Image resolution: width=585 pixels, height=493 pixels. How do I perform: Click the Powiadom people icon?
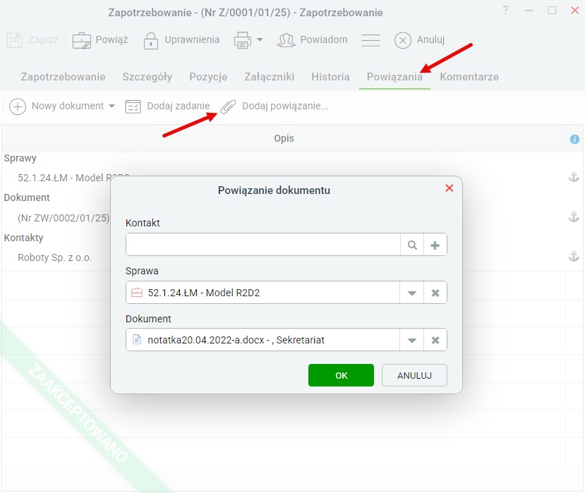click(287, 40)
